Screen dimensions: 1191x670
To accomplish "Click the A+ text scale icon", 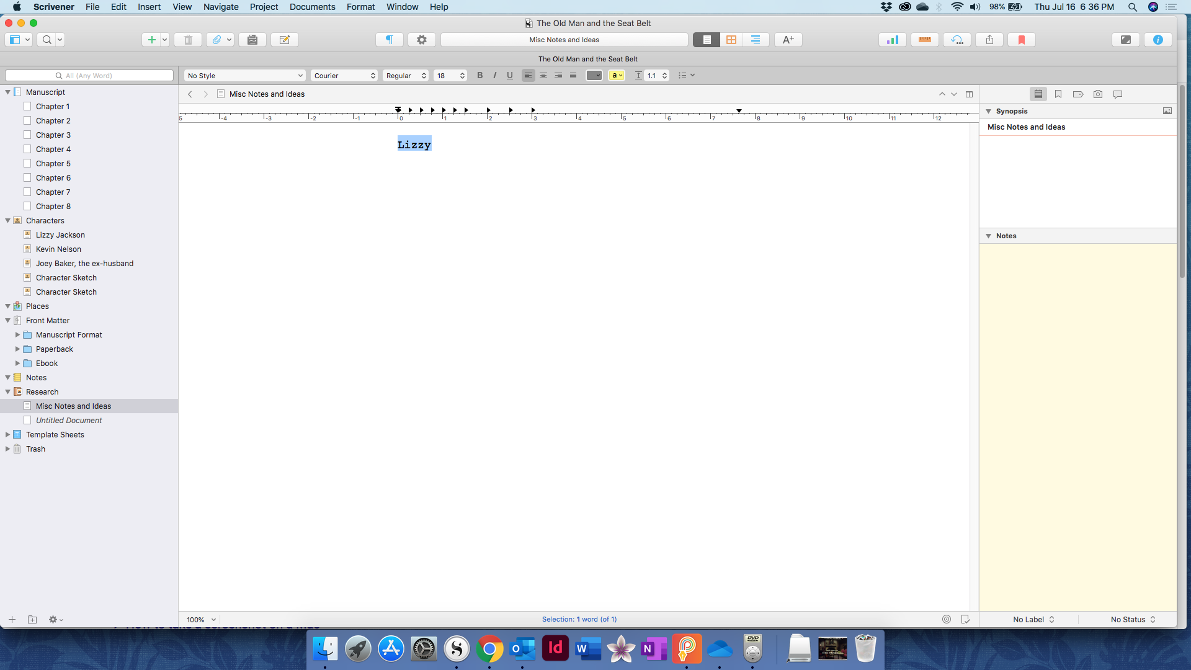I will (x=788, y=40).
